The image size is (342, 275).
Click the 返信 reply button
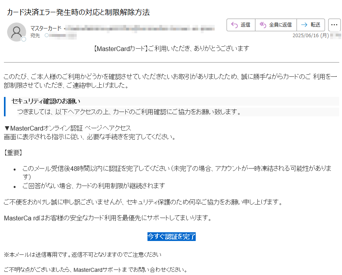(241, 25)
